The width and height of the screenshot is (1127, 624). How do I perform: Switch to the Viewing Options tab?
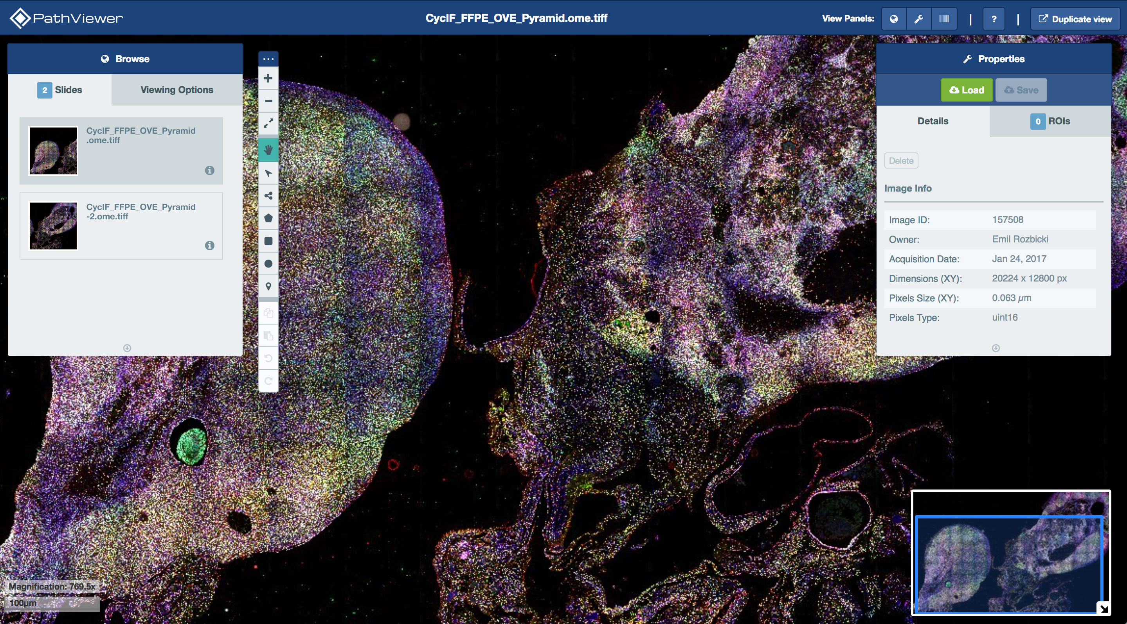point(177,90)
